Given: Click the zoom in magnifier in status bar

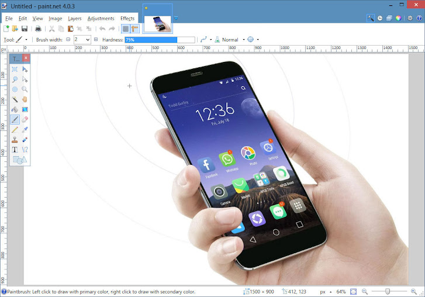Looking at the screenshot, I should tap(414, 292).
